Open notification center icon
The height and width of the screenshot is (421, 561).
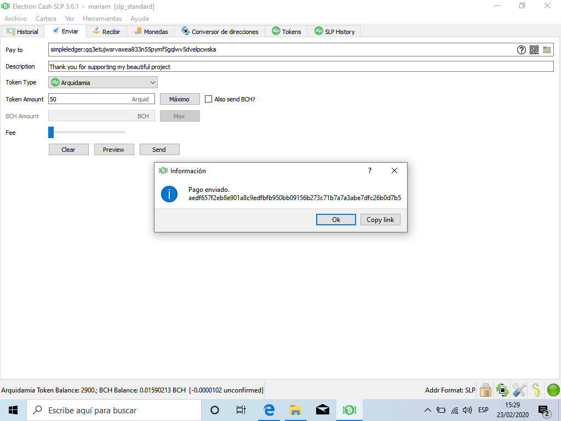pyautogui.click(x=545, y=411)
